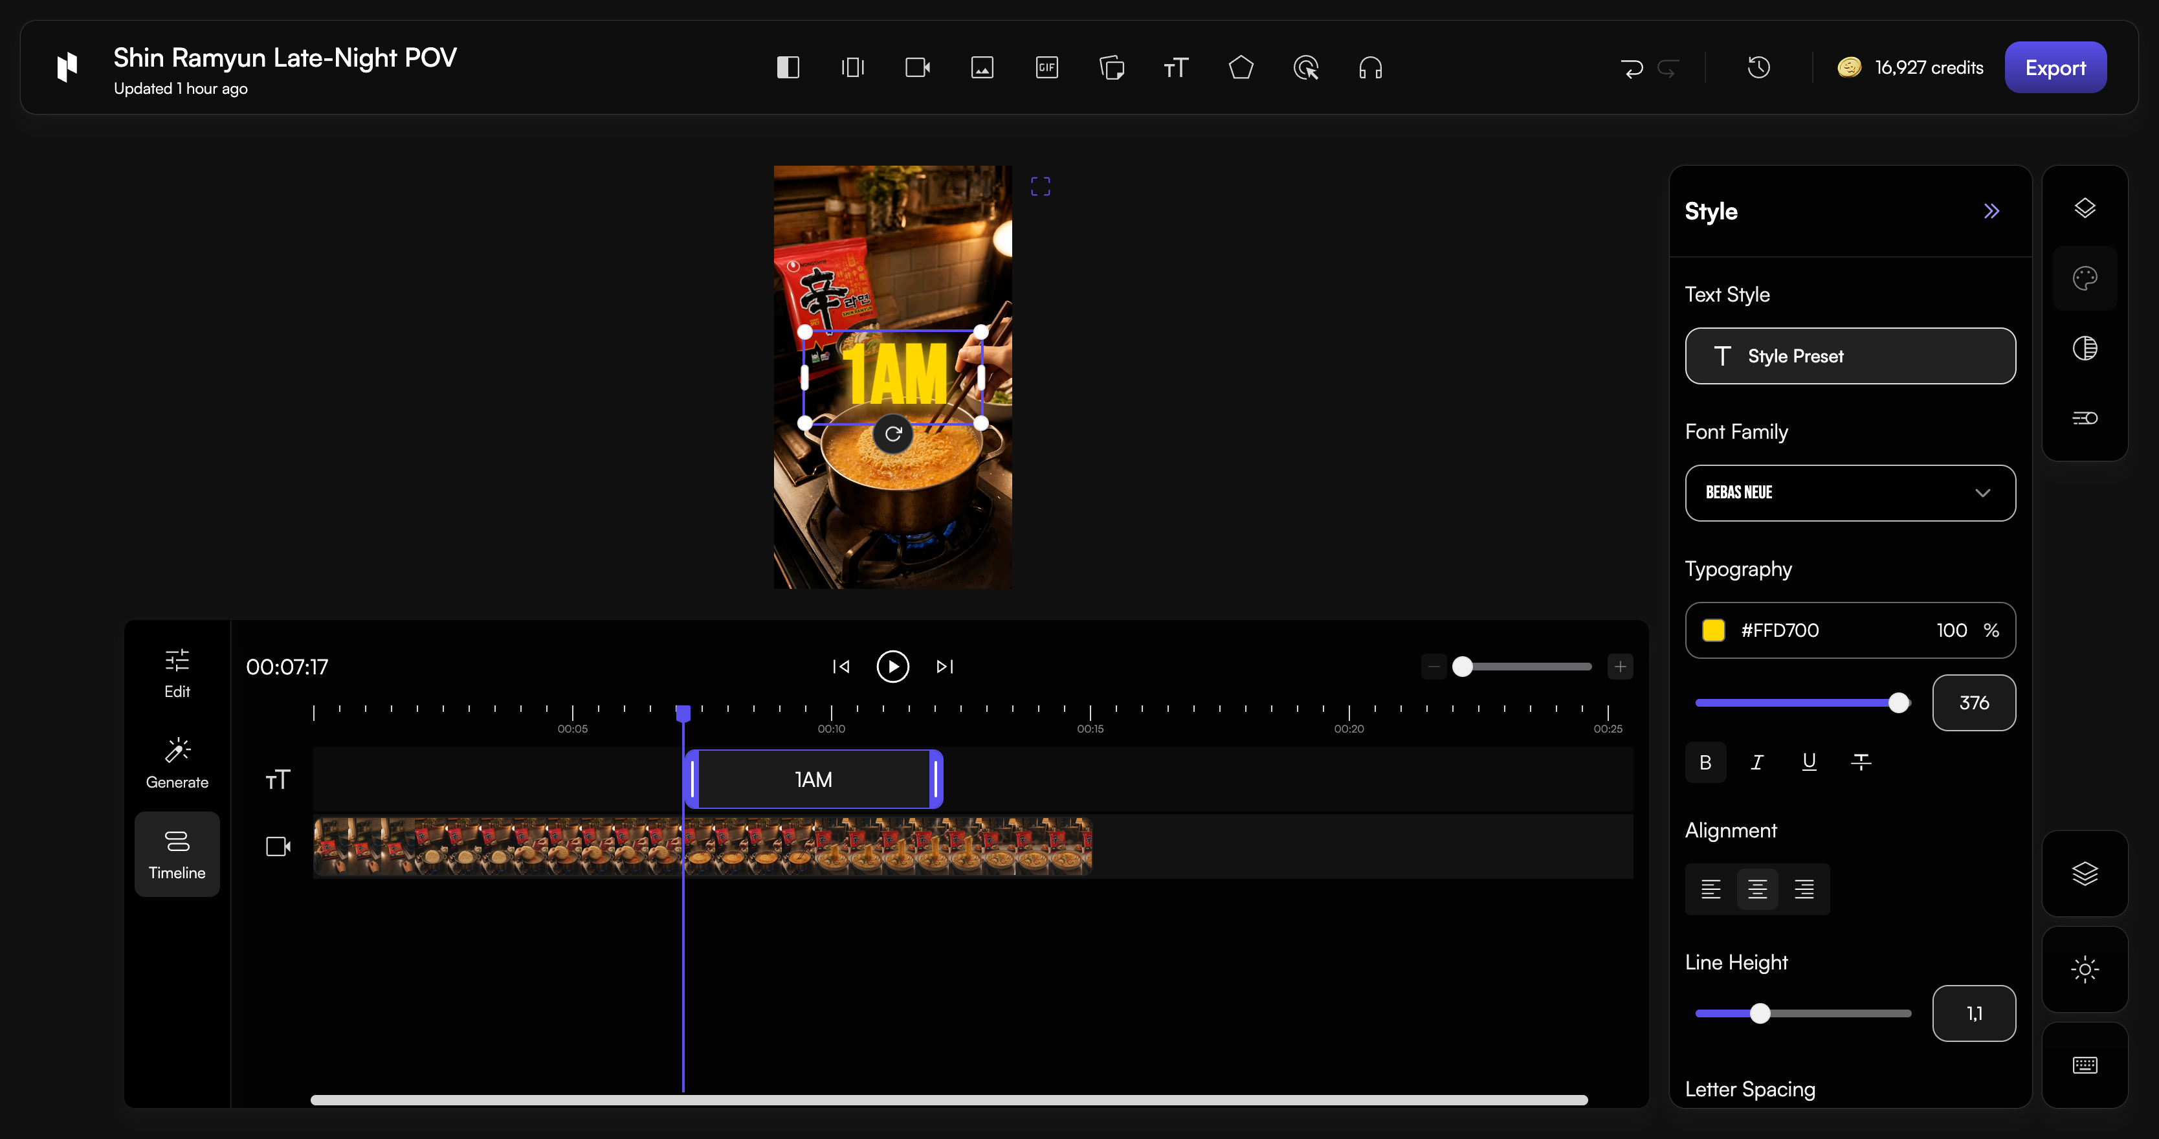Select the split-frame carousel icon in toolbar
The image size is (2159, 1139).
852,68
